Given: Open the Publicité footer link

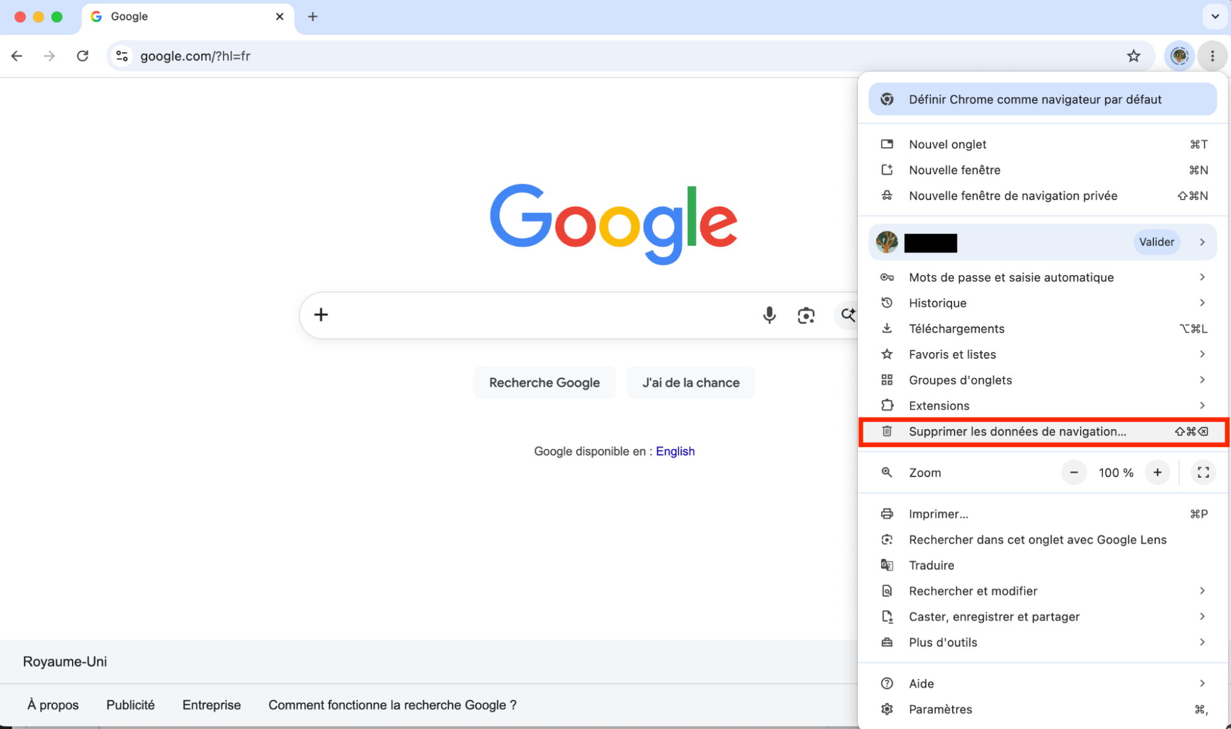Looking at the screenshot, I should point(131,705).
